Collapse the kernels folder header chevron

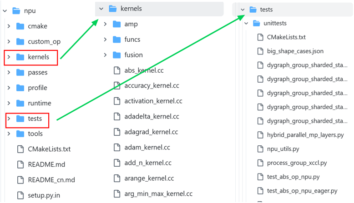[x=101, y=9]
